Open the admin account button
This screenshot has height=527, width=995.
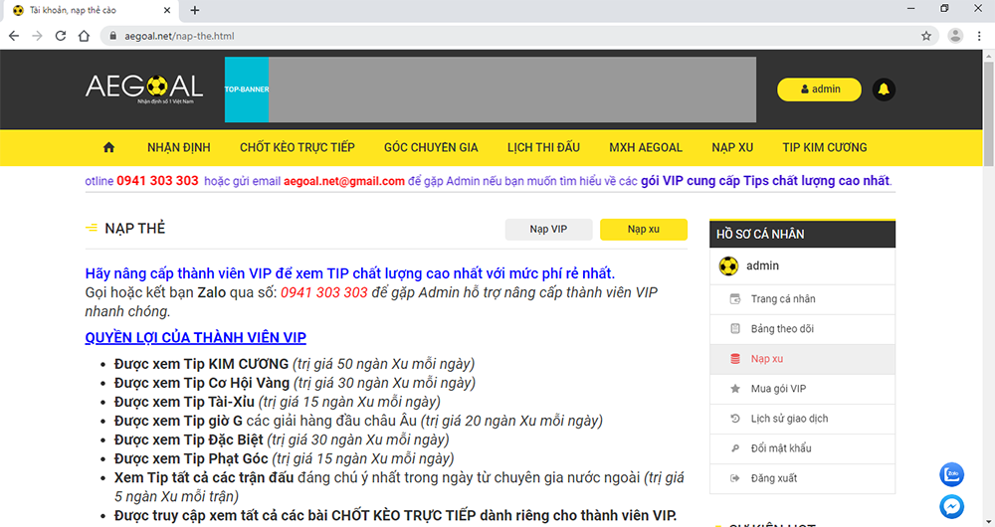819,89
